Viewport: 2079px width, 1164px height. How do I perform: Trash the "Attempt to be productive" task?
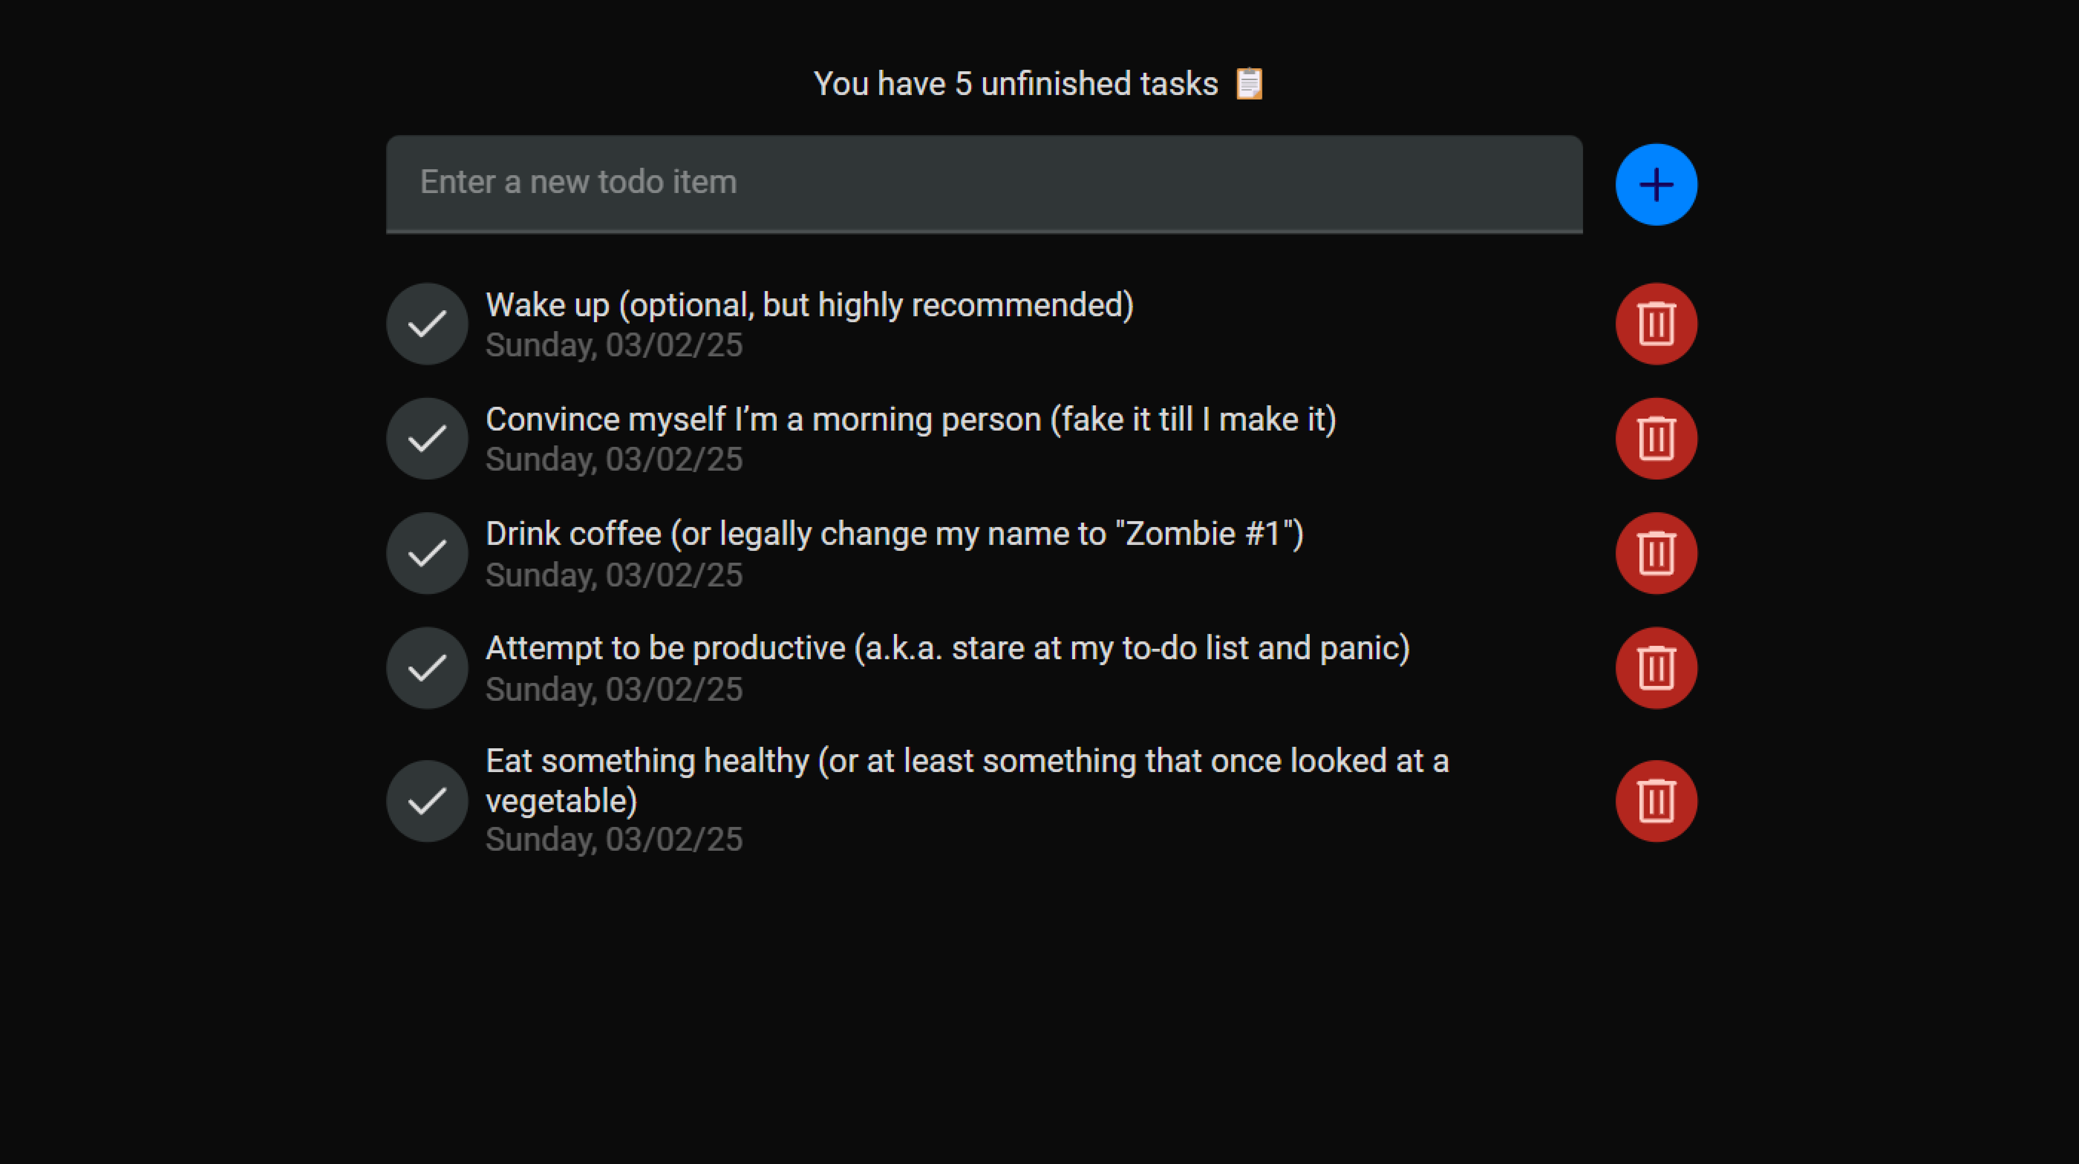pos(1655,667)
